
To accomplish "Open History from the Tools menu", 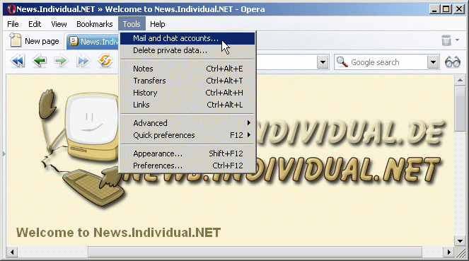I will click(187, 93).
